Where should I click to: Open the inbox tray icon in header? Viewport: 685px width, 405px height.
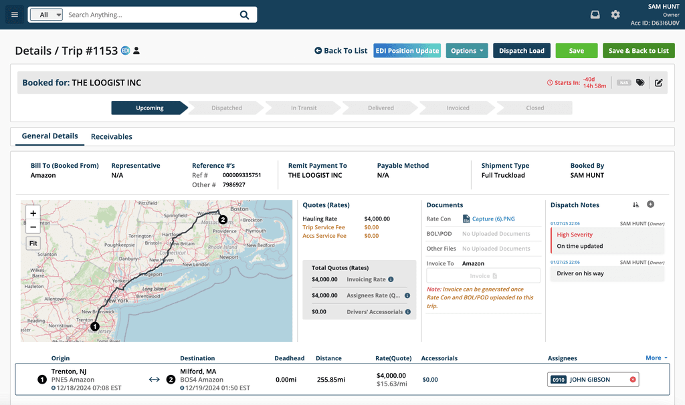pos(595,14)
